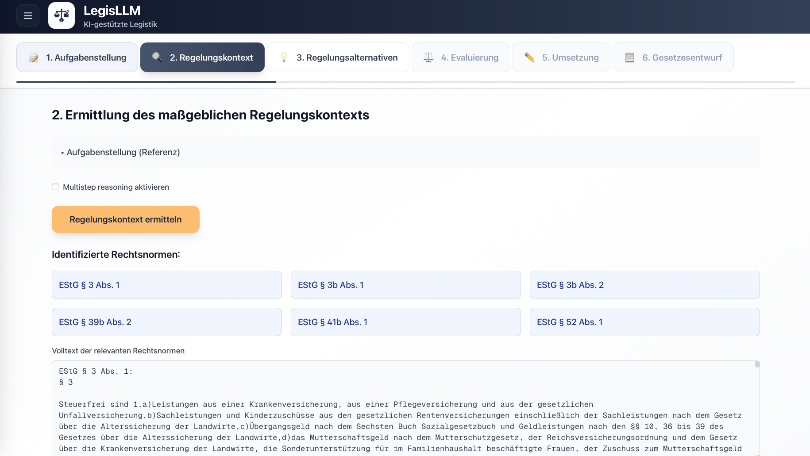Screen dimensions: 810x456
Task: Select the EStG § 3b Abs. 2 norm
Action: [x=644, y=285]
